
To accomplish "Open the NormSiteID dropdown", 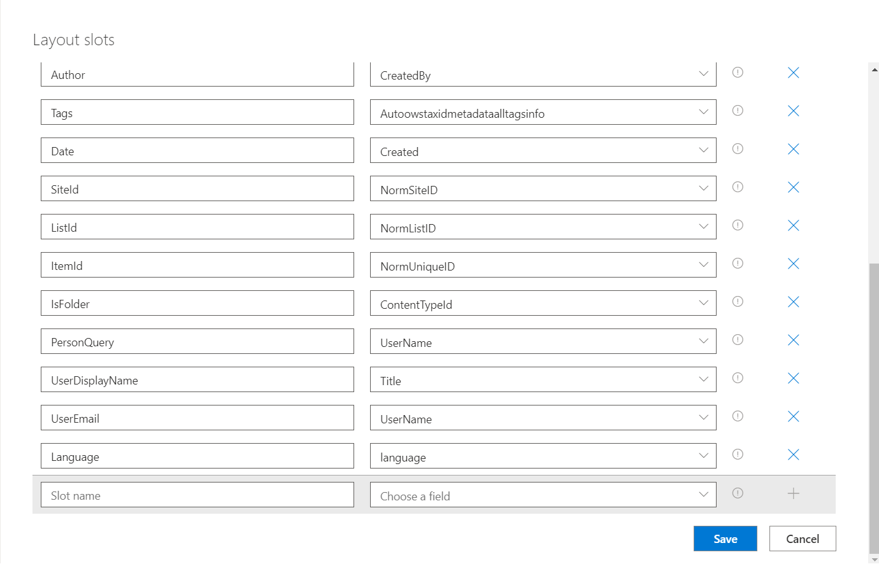I will (x=703, y=188).
